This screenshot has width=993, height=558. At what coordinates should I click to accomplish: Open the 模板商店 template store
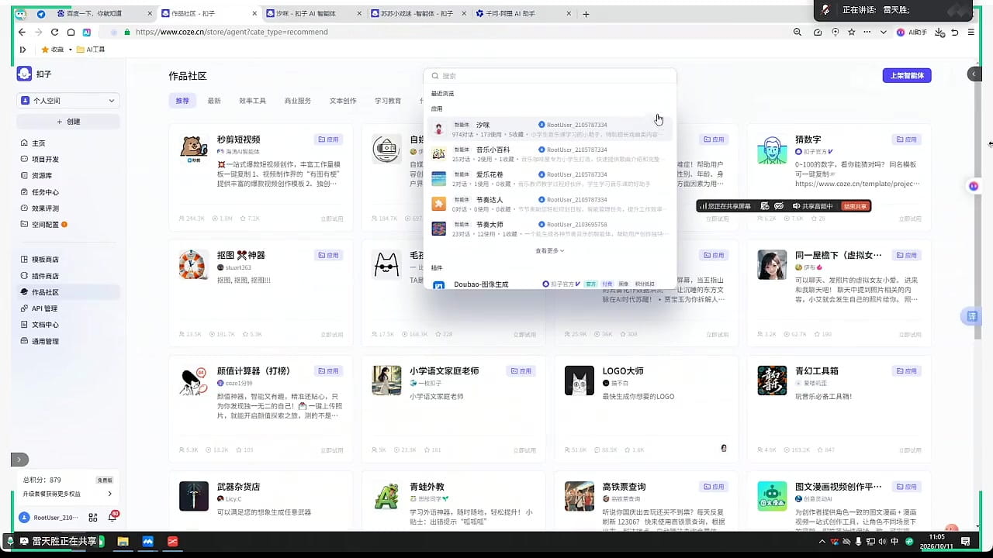click(x=44, y=260)
